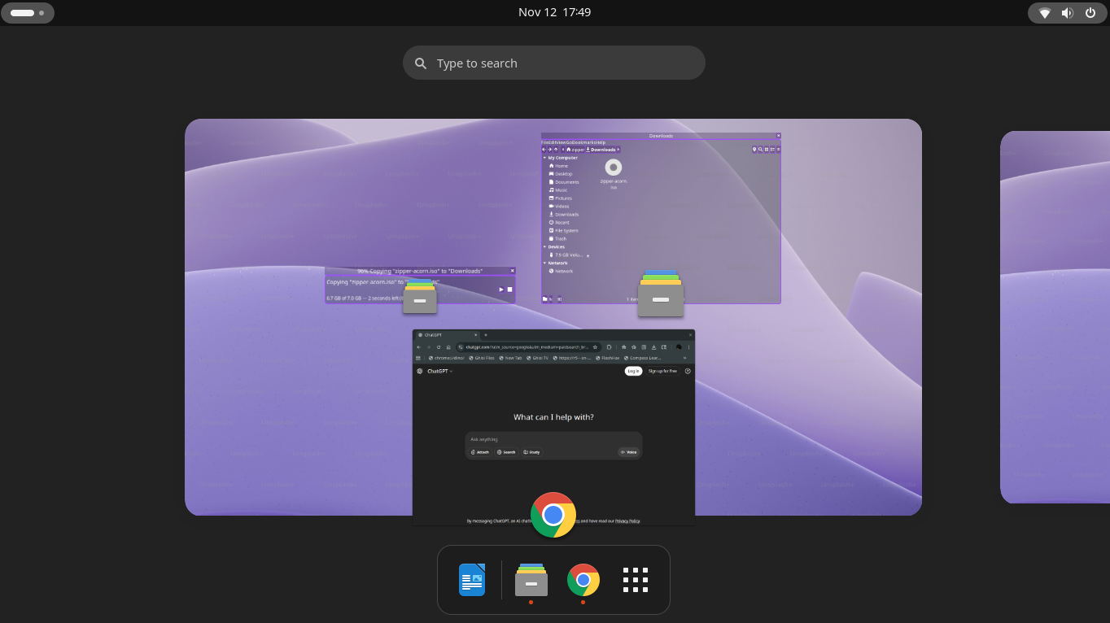Collapse the My Computer section in the sidebar

tap(544, 158)
